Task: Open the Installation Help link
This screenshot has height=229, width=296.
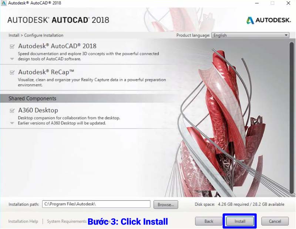Action: pyautogui.click(x=23, y=221)
